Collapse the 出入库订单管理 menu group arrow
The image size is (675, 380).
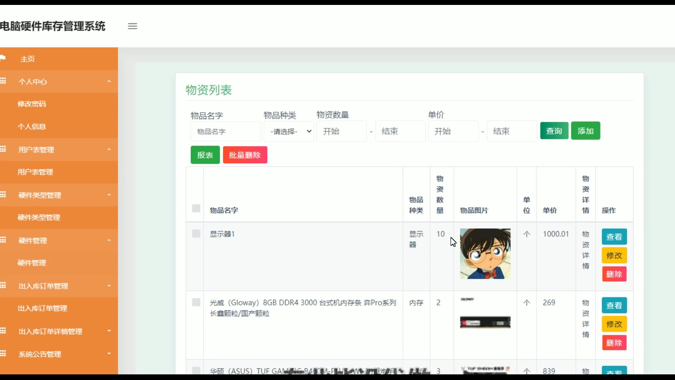(109, 285)
